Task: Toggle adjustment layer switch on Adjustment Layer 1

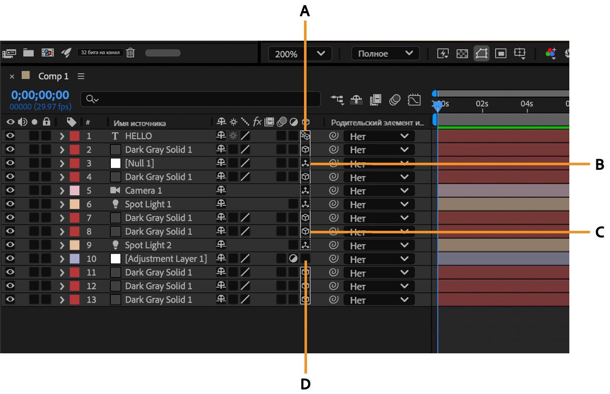Action: coord(293,259)
